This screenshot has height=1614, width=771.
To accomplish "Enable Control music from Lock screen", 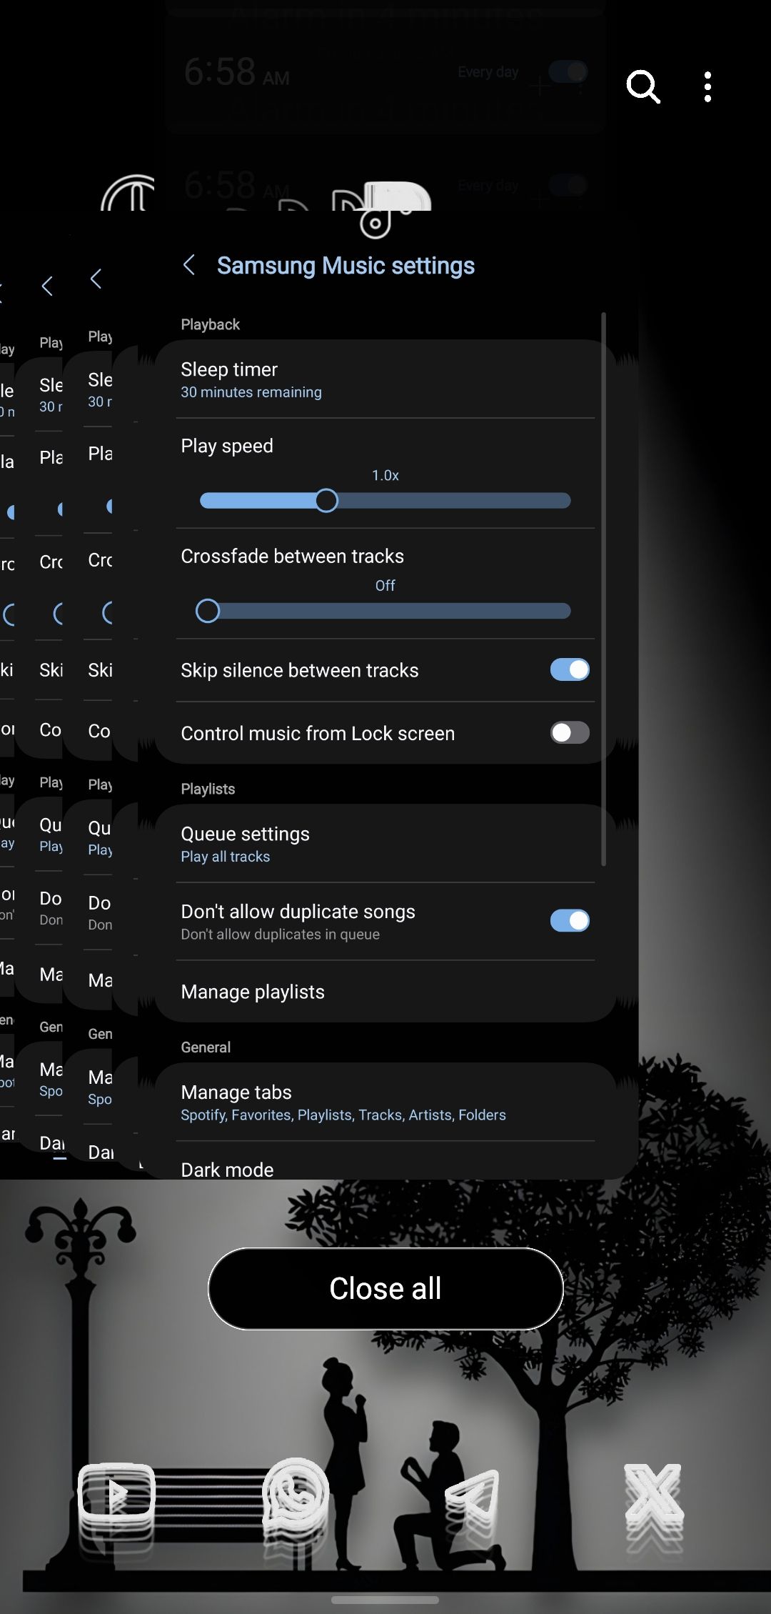I will [569, 732].
